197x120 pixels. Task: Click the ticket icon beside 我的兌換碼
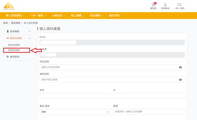(8, 38)
